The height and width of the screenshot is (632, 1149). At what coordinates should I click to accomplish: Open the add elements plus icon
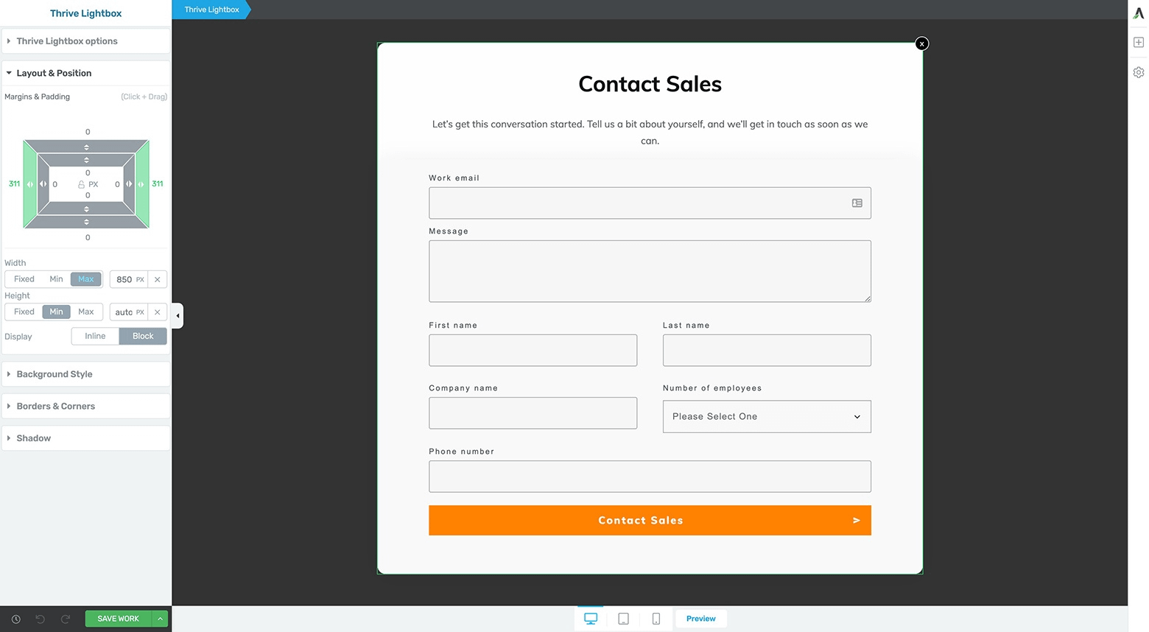1139,42
